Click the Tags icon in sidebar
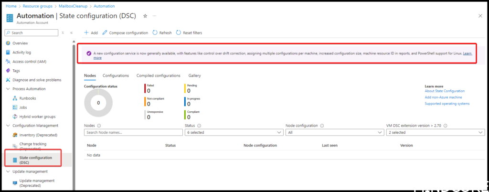 point(8,71)
